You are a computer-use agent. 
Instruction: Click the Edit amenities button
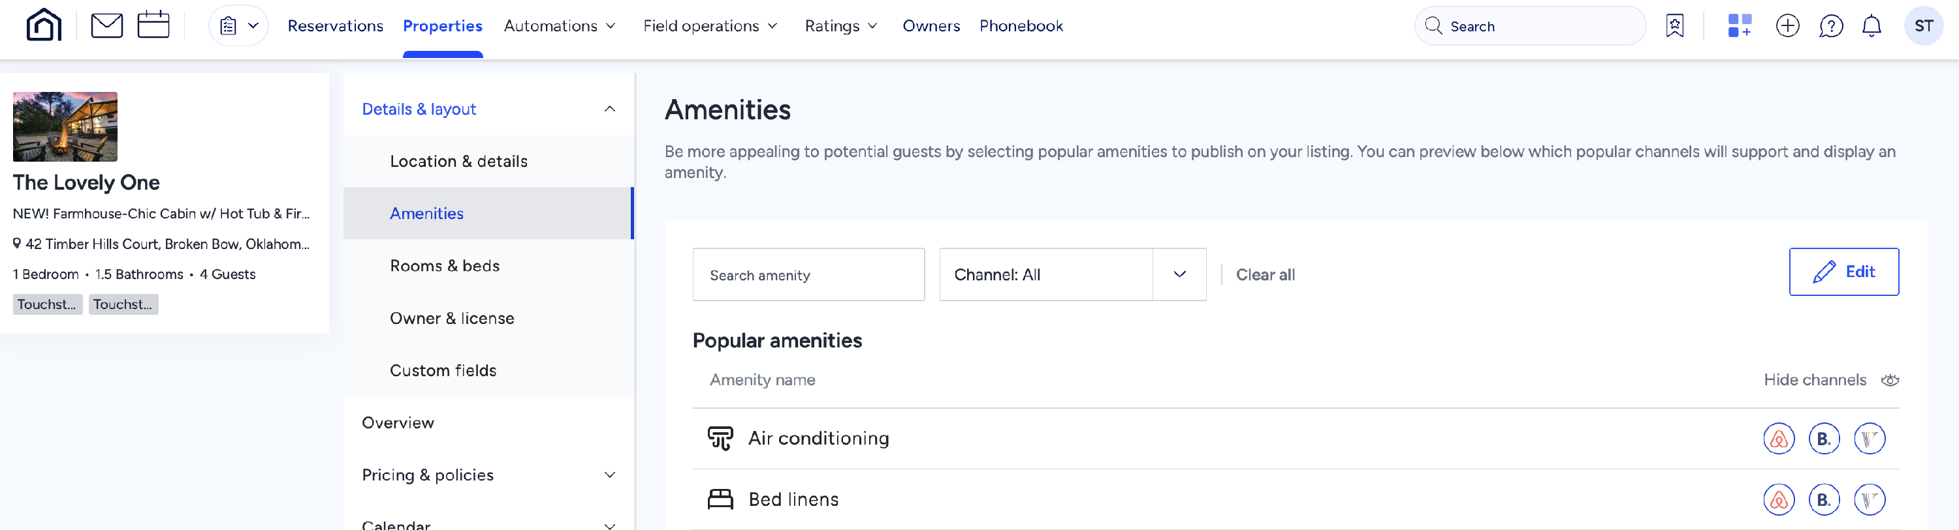click(x=1843, y=272)
